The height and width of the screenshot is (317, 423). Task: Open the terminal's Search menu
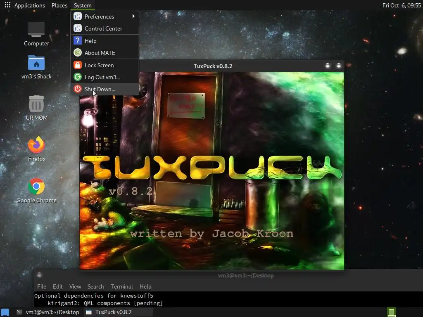click(95, 286)
